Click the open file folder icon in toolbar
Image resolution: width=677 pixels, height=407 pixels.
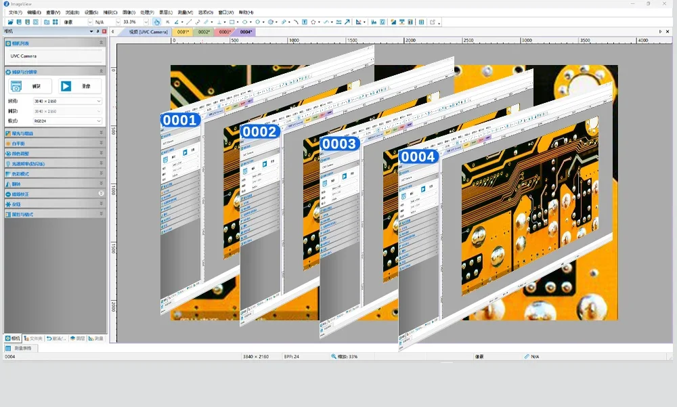click(10, 22)
